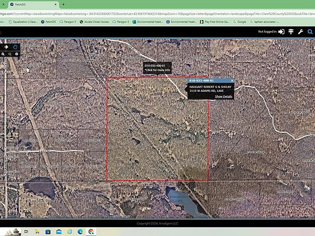Close the 010-033-400-01 parcel popup
The height and width of the screenshot is (236, 315).
(x=232, y=81)
